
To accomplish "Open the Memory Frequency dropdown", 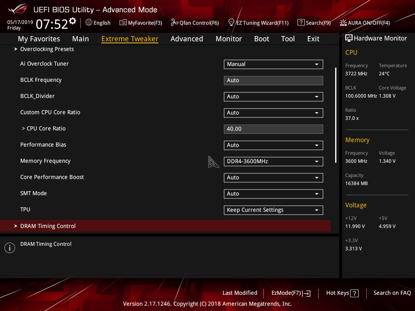I will pos(274,161).
